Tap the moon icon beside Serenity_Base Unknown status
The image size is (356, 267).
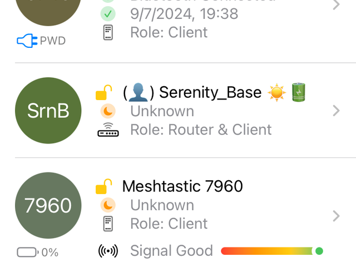coord(108,111)
